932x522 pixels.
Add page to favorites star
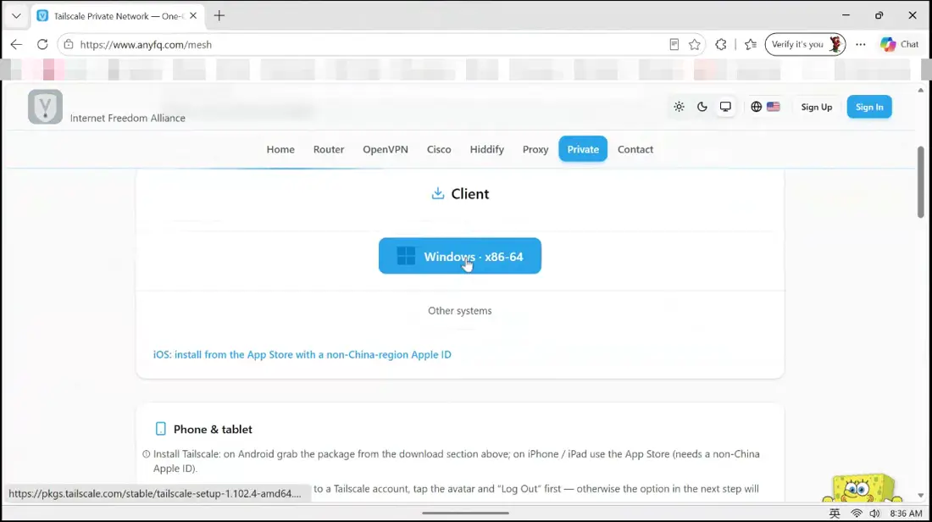click(694, 45)
